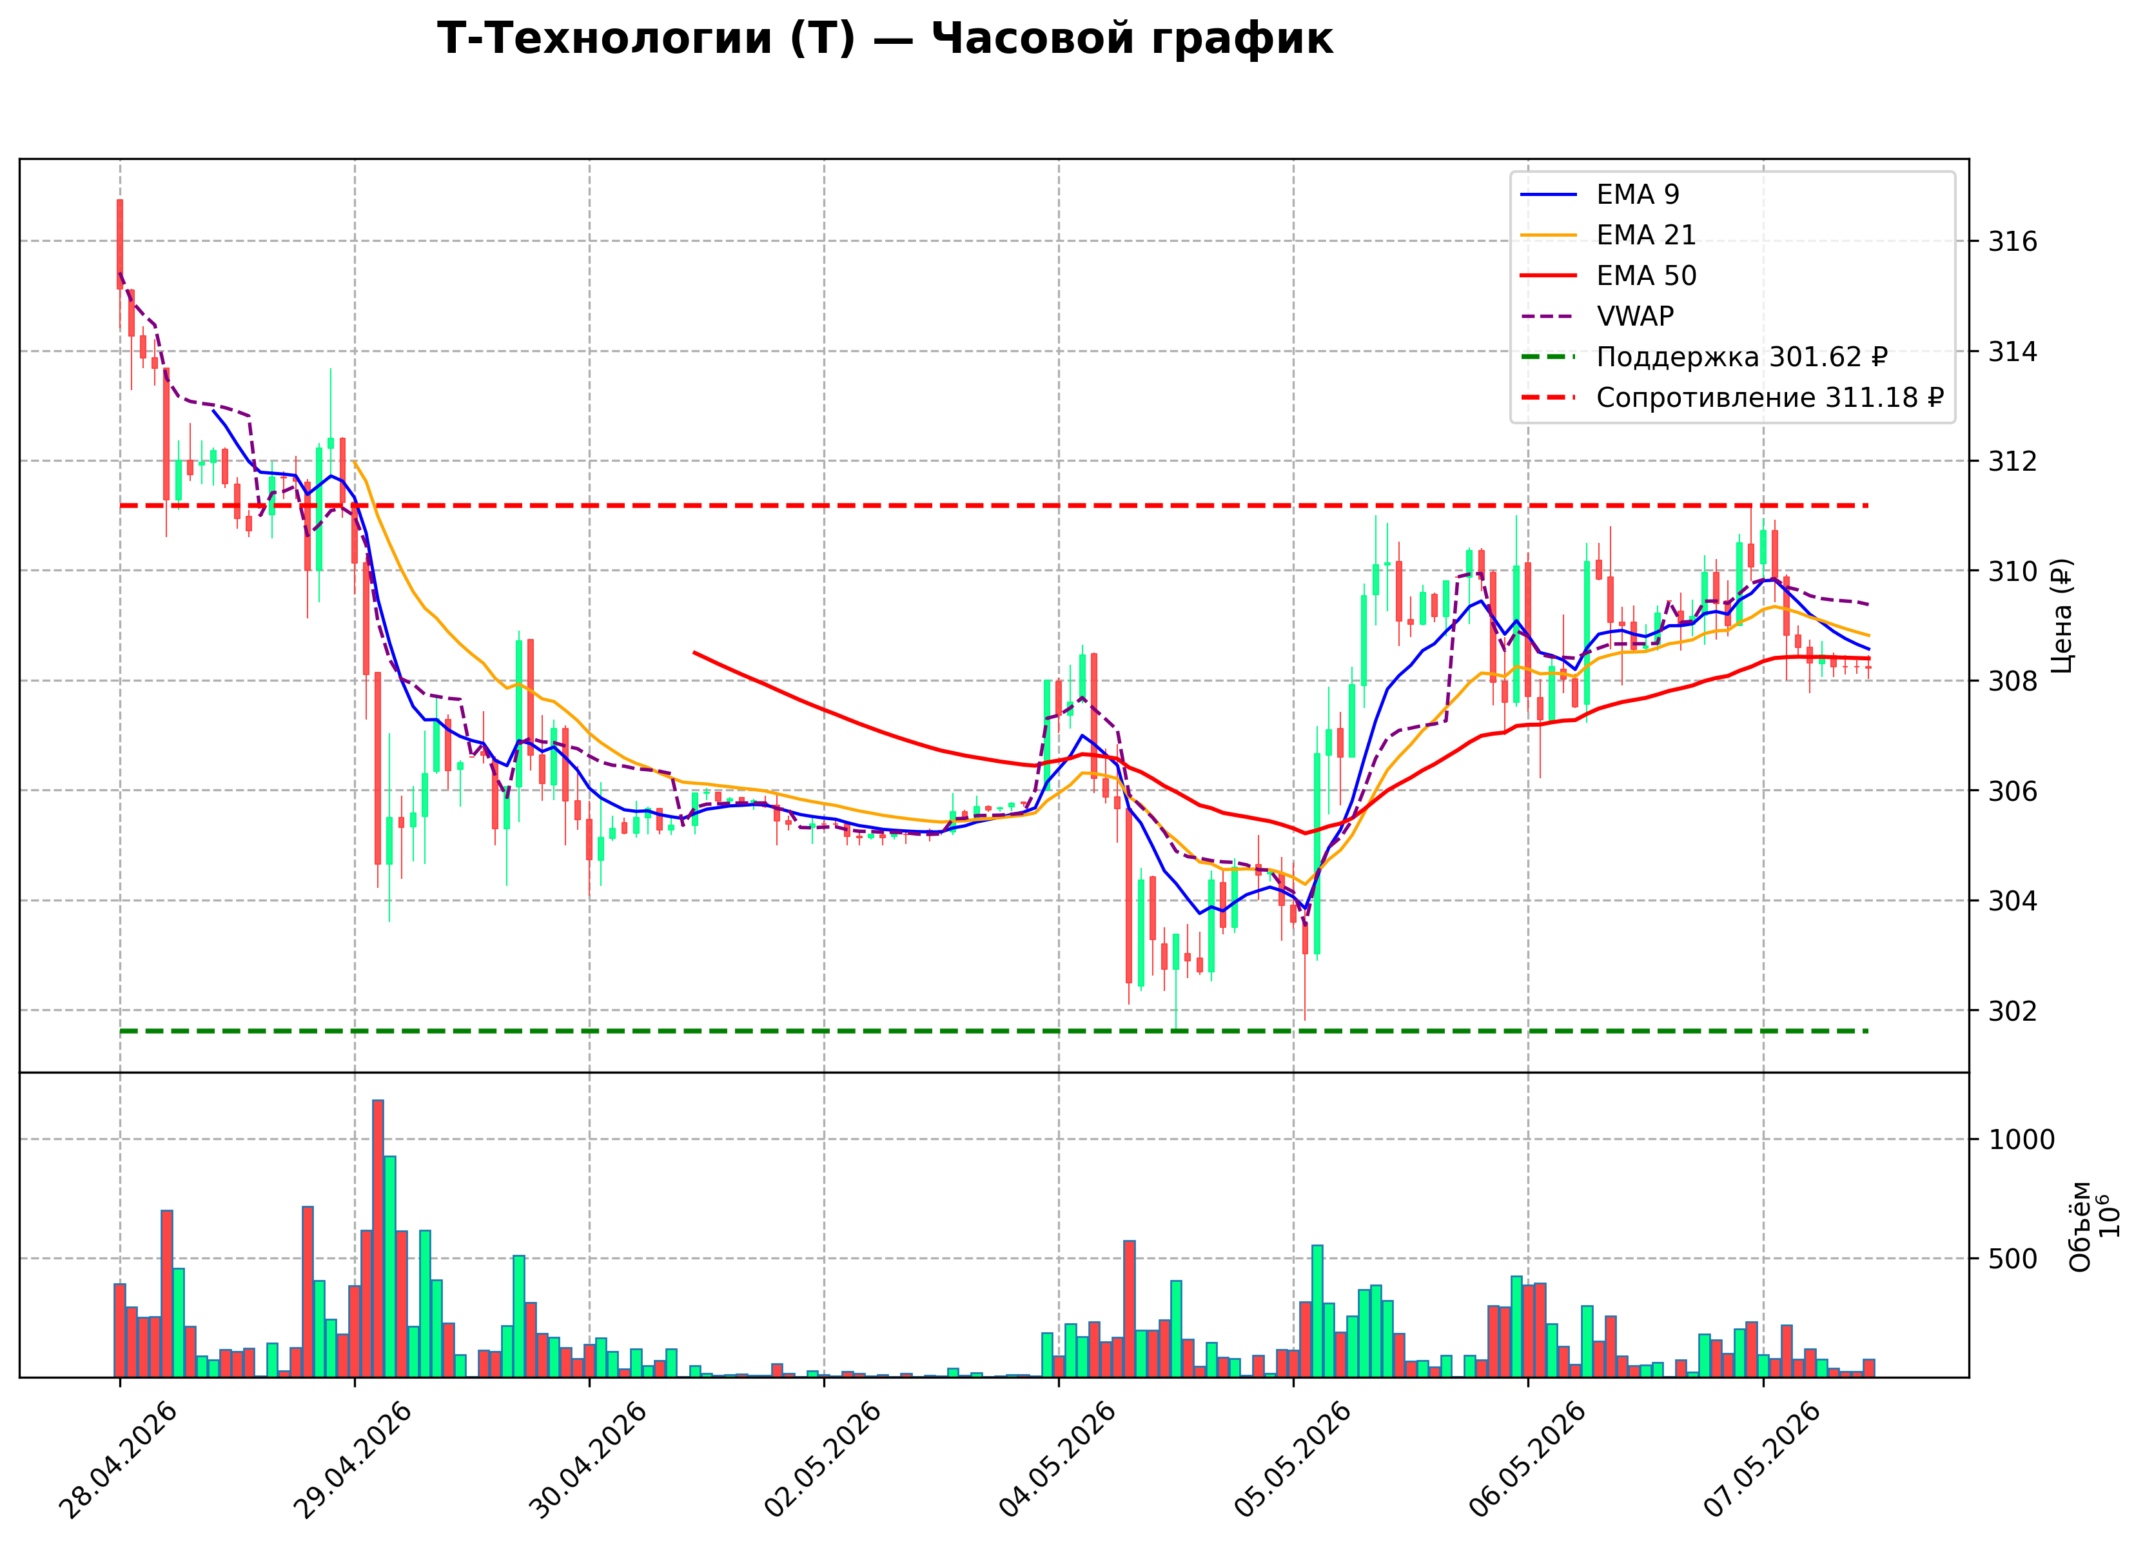Click the "312" price axis tick label

2013,462
